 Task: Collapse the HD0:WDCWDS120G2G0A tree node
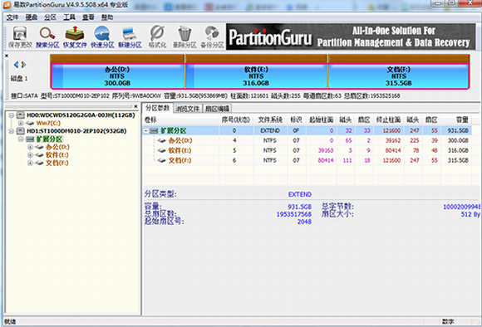[12, 115]
